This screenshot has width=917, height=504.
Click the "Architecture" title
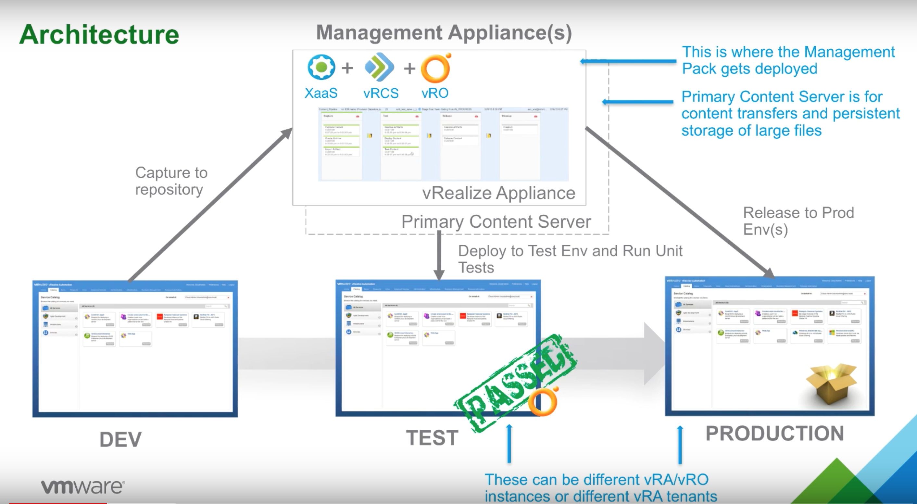tap(99, 34)
